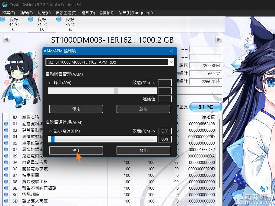Click the AAM 啟用 enable button
Image resolution: width=275 pixels, height=206 pixels.
(x=143, y=109)
